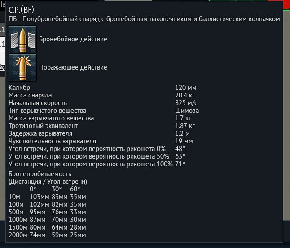This screenshot has width=290, height=248.
Task: Click the armor-piercing action shell icon
Action: [x=22, y=39]
